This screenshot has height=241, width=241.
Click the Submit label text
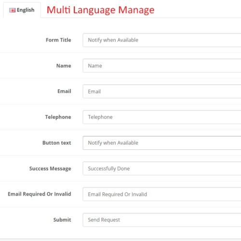pyautogui.click(x=62, y=220)
